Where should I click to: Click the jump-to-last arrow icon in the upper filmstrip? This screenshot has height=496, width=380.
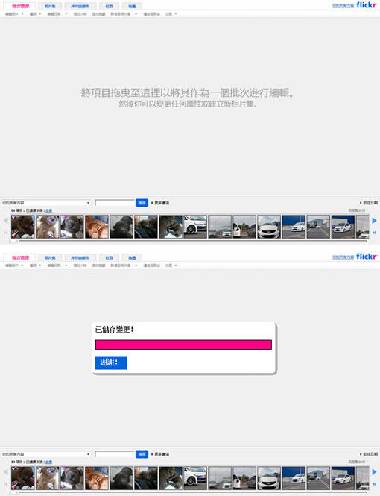click(x=374, y=233)
